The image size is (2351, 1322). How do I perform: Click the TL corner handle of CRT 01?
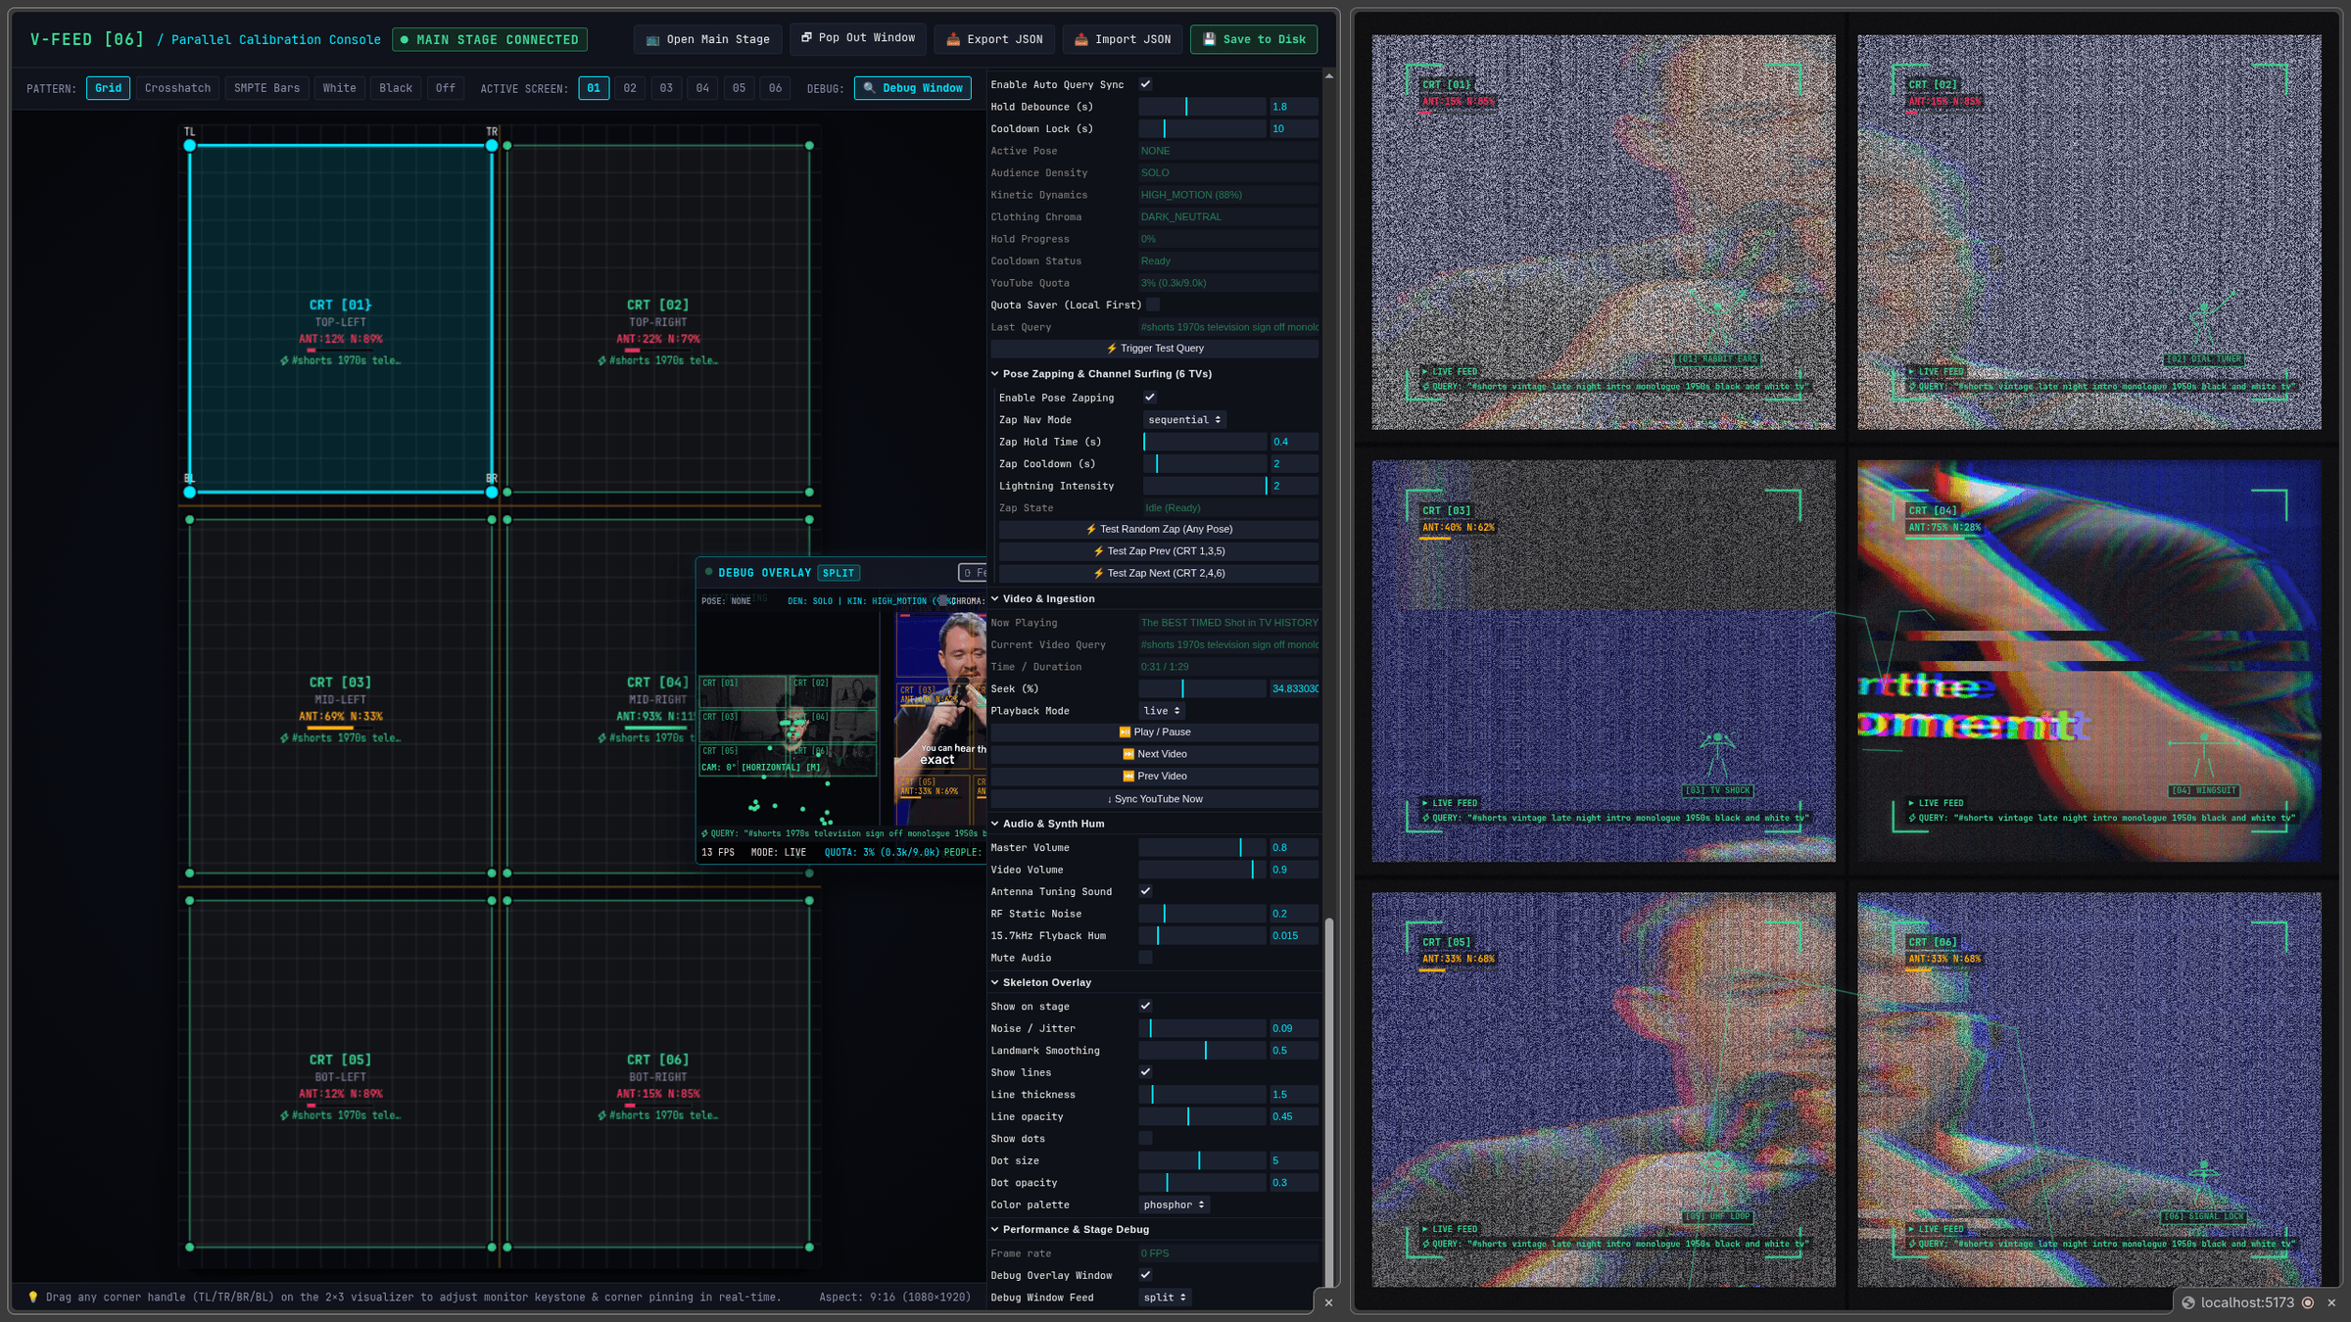[190, 146]
